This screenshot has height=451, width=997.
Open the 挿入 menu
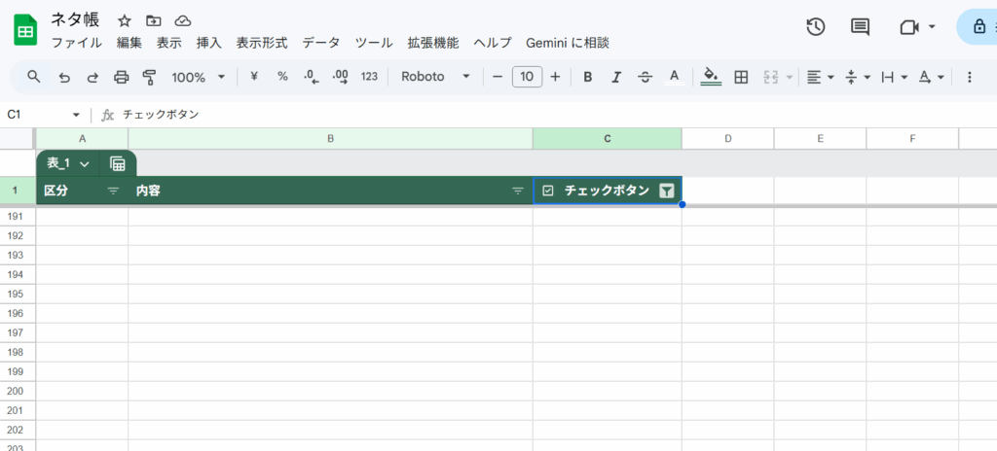tap(209, 43)
